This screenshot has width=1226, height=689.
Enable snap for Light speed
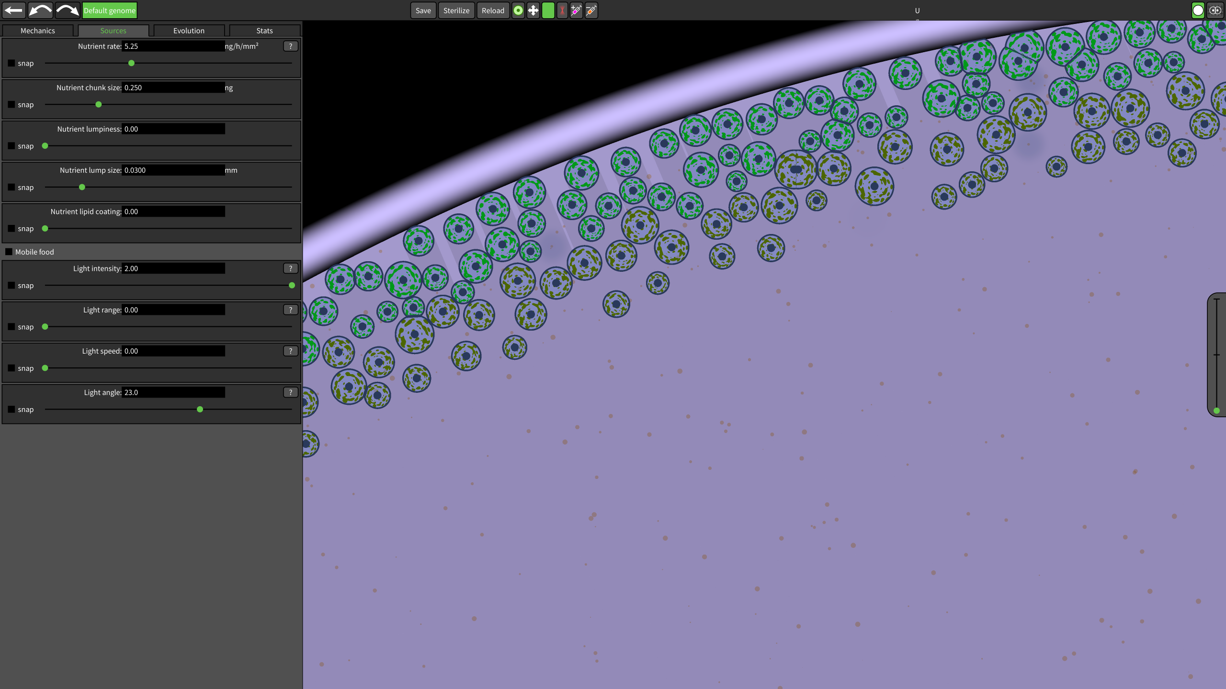11,368
